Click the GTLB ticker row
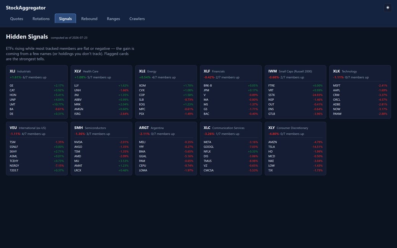Screen dimensions: 397x248 [295, 114]
